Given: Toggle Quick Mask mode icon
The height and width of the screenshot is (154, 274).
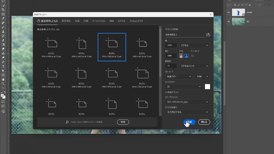Looking at the screenshot, I should 3,102.
